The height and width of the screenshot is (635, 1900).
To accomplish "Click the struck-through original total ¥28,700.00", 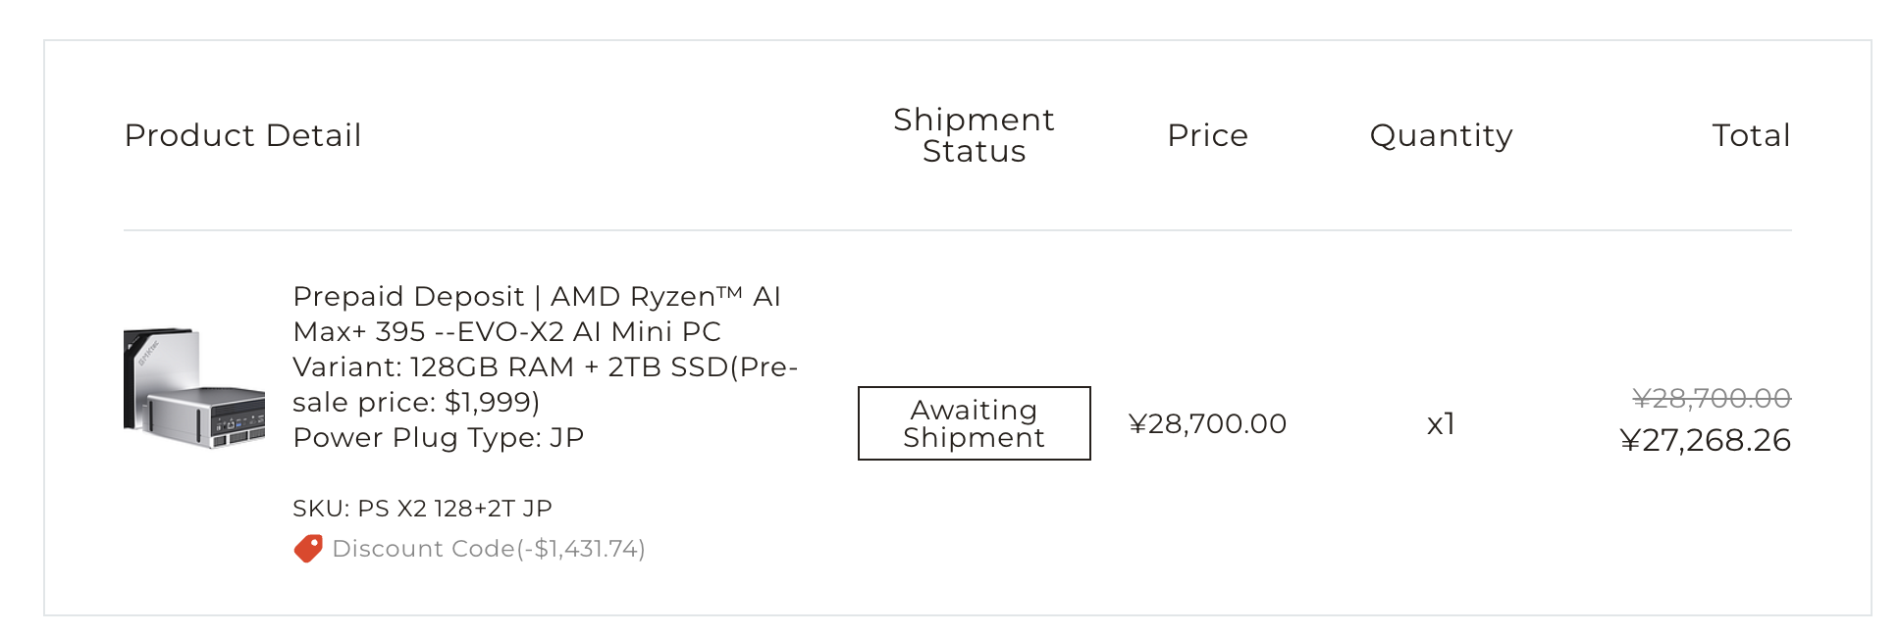I will click(x=1713, y=398).
